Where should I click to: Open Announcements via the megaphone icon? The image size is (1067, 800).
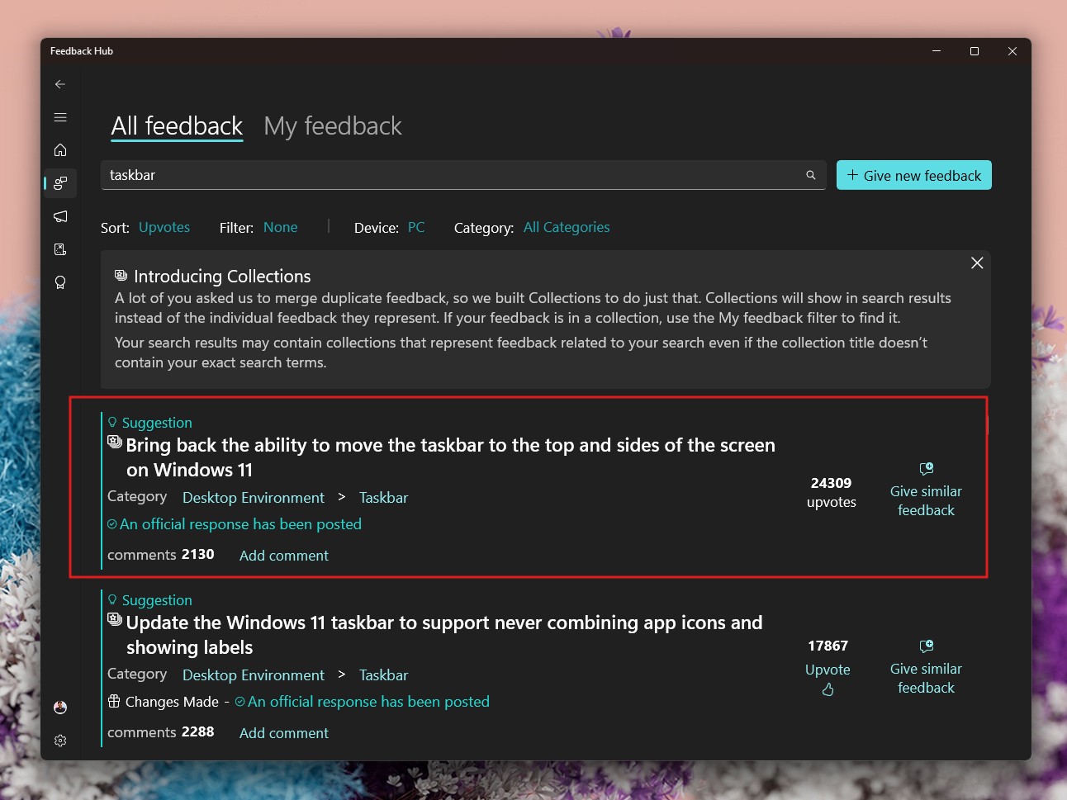tap(59, 216)
